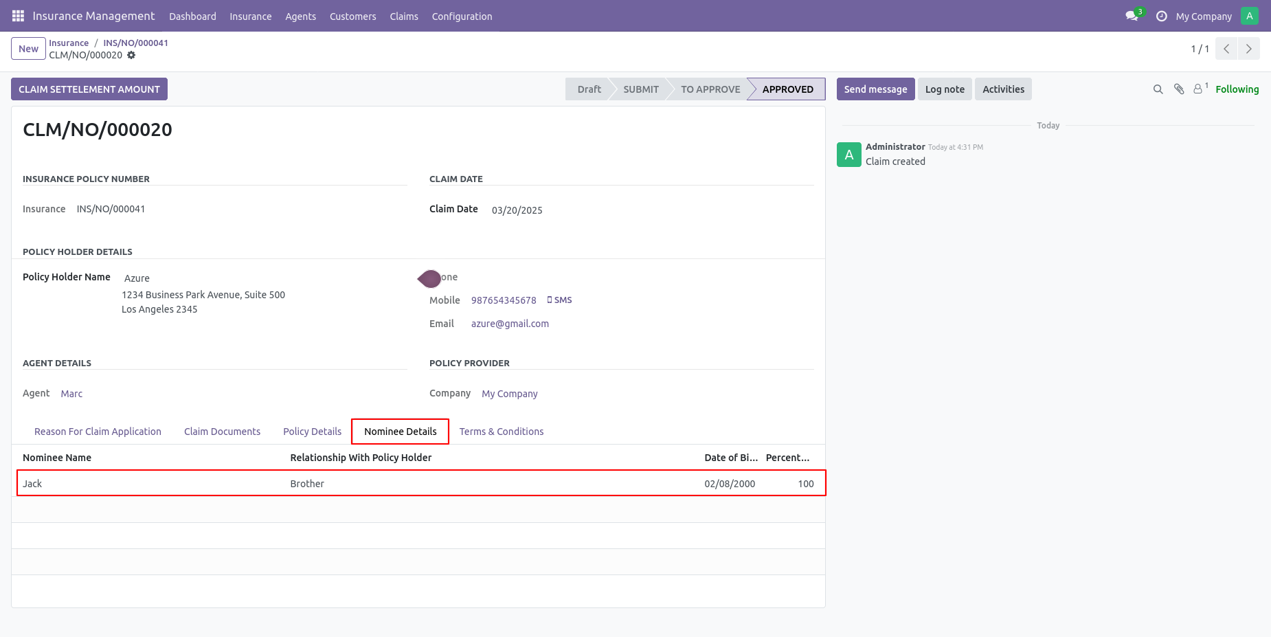The height and width of the screenshot is (637, 1271).
Task: Open the My Company provider link
Action: (x=510, y=394)
